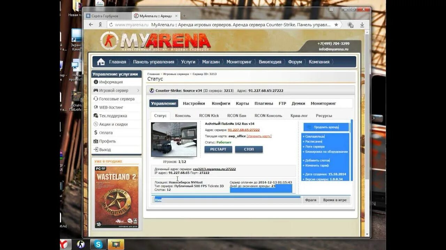Click the headset icon for Голосовые сервера
This screenshot has width=446, height=250.
click(96, 99)
